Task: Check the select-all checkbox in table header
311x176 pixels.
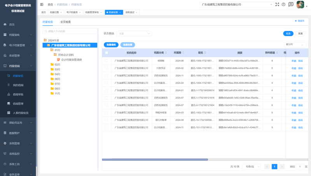Action: coord(107,53)
